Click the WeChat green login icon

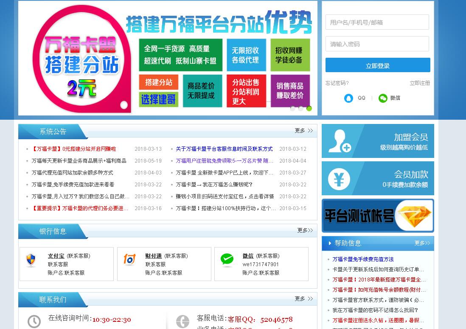pyautogui.click(x=383, y=98)
